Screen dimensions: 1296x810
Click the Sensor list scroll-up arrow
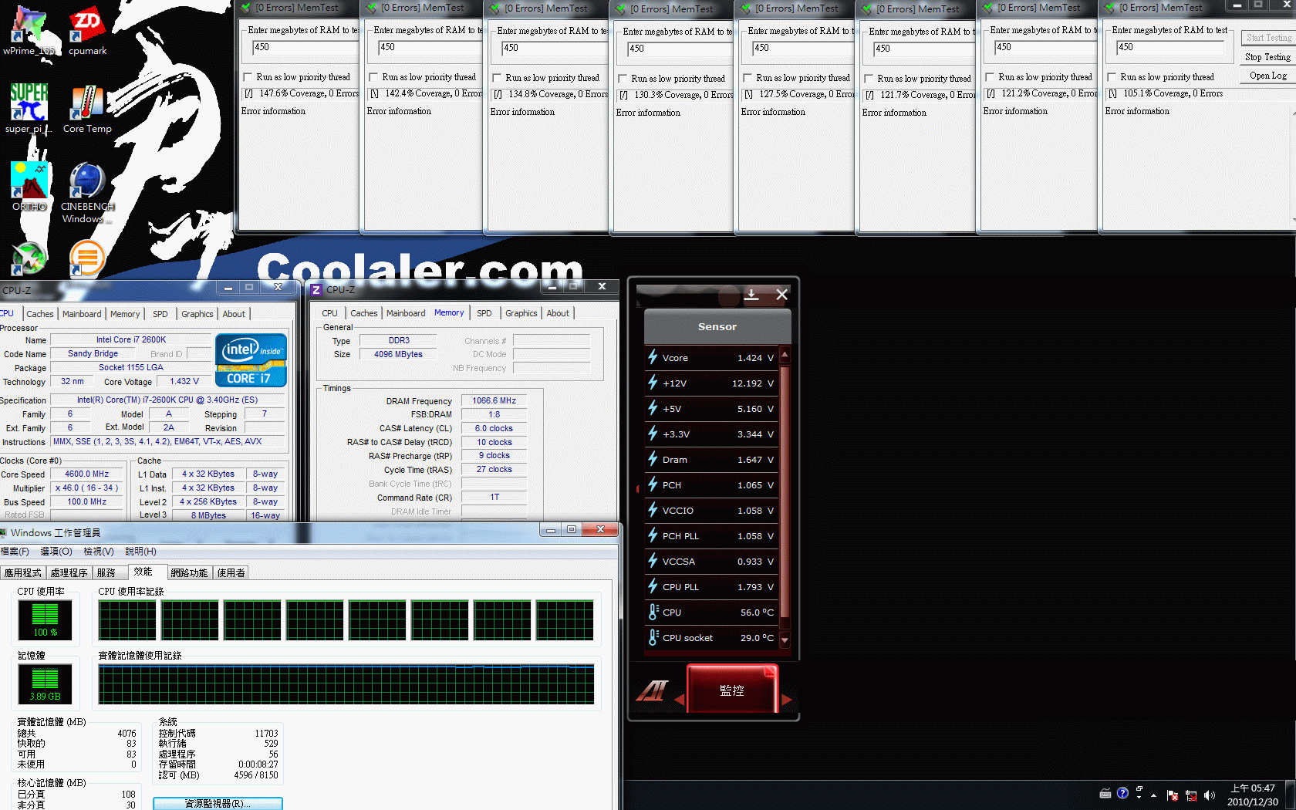click(x=785, y=355)
